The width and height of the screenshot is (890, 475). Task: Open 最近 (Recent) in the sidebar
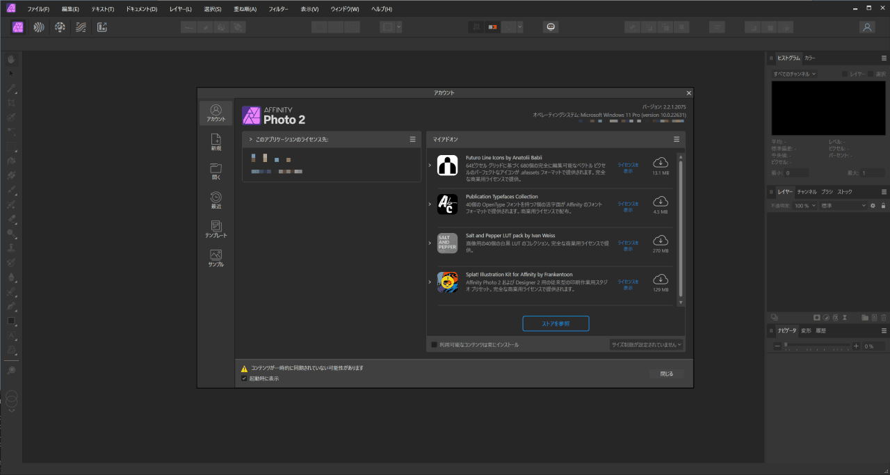(216, 200)
